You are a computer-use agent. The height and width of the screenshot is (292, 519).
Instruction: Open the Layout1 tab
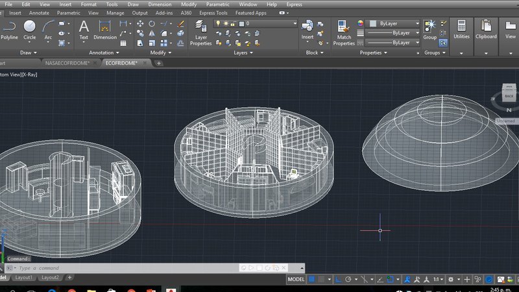point(24,278)
